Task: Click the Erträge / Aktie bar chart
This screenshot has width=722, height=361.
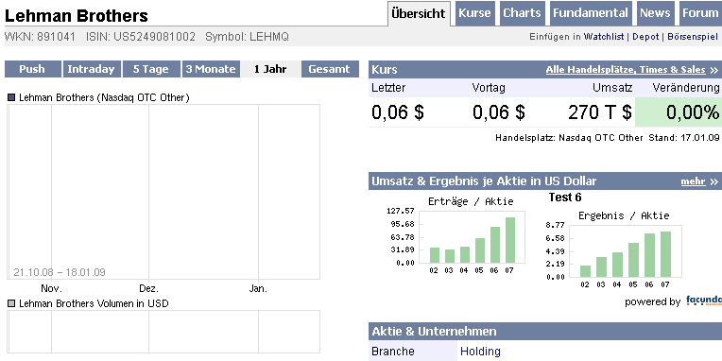Action: click(471, 236)
